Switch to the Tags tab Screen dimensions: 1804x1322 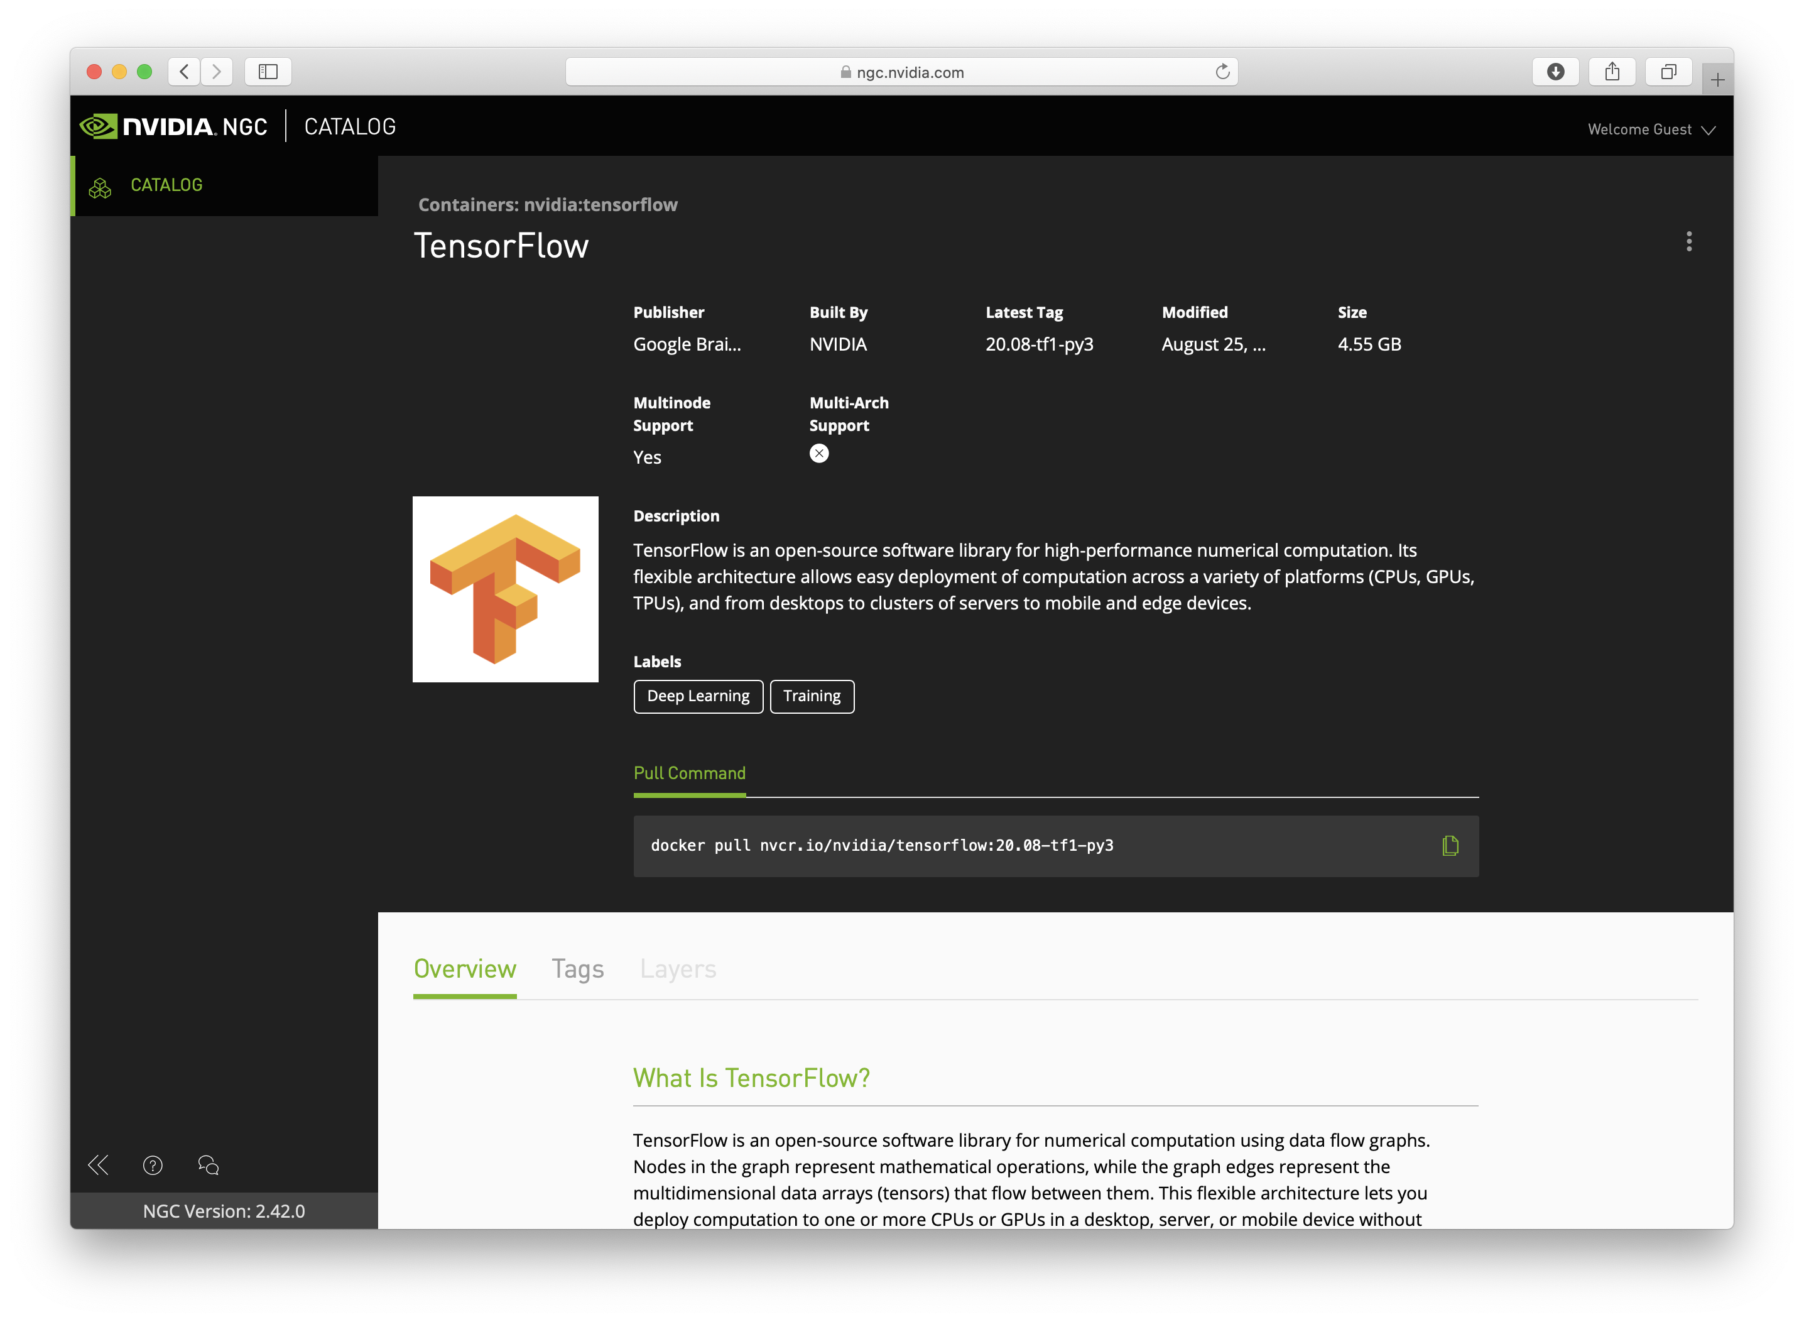[x=578, y=969]
